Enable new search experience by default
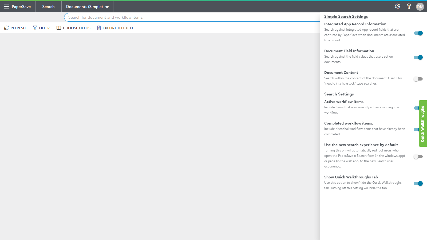 tap(418, 157)
